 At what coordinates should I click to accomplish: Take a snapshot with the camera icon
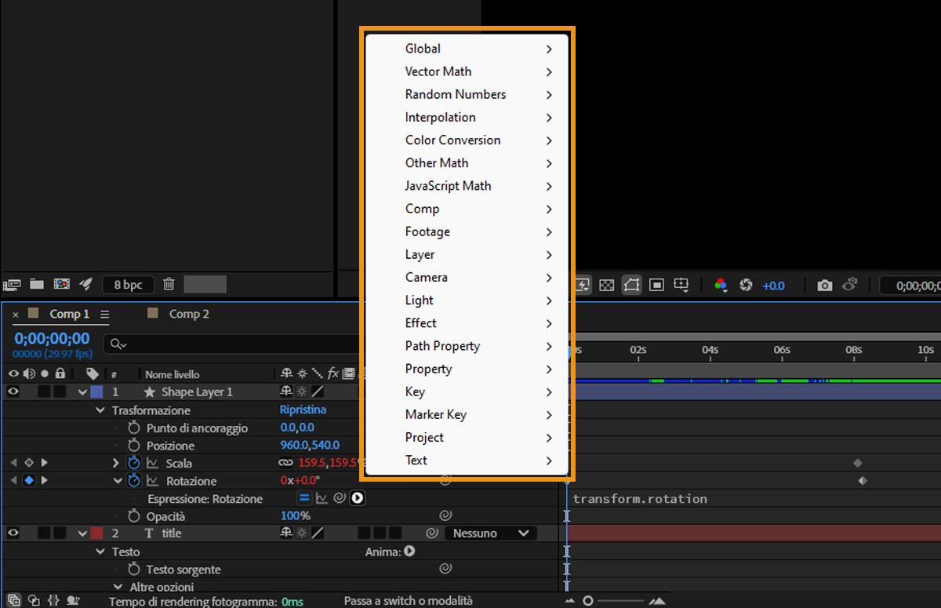pyautogui.click(x=825, y=286)
